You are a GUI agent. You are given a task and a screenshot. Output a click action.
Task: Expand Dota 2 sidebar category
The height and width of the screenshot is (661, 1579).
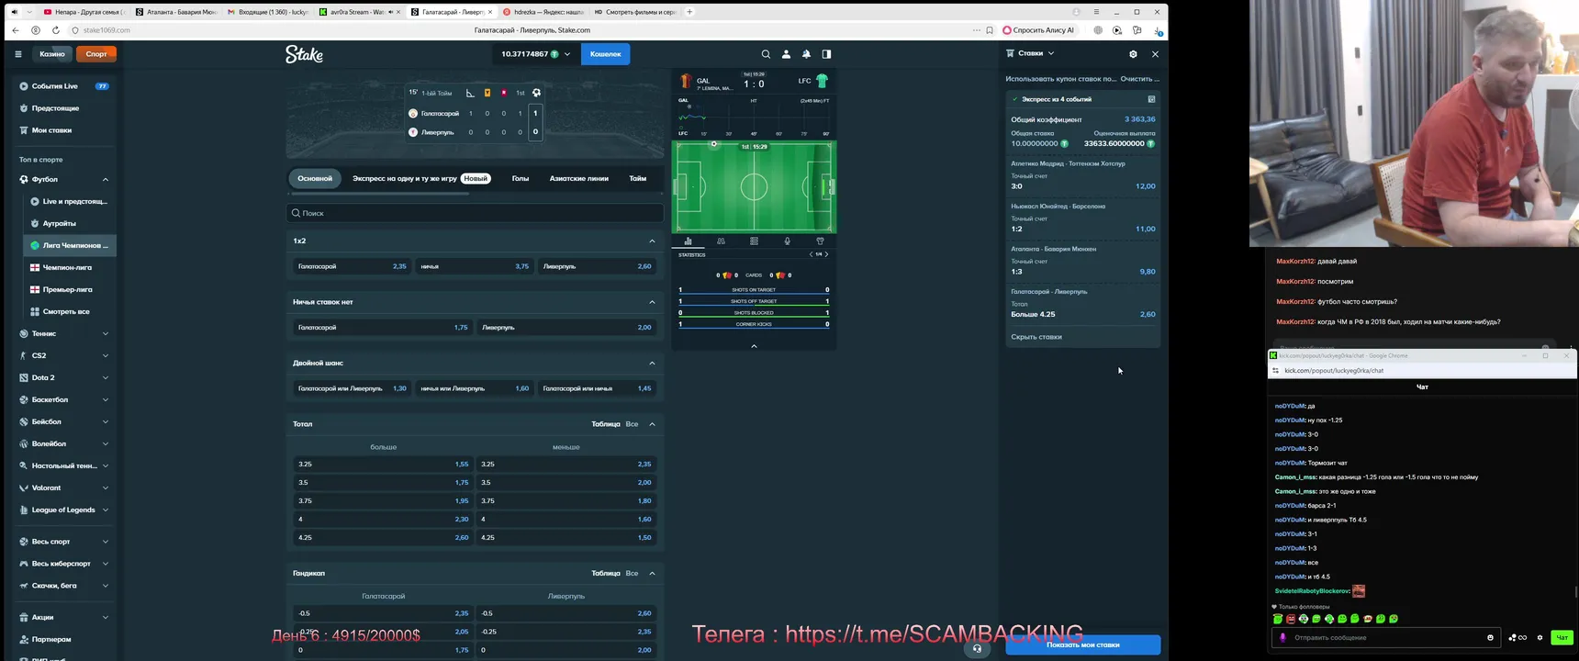tap(105, 377)
